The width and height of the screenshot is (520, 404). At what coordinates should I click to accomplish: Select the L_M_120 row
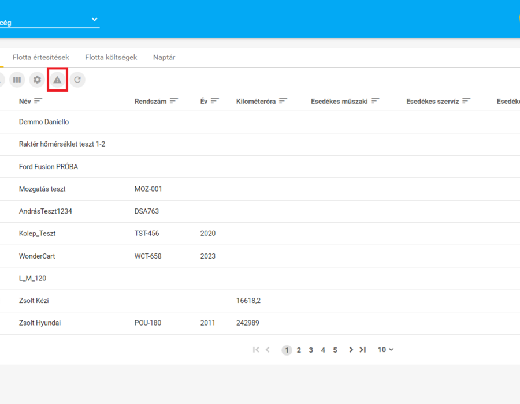pos(260,279)
